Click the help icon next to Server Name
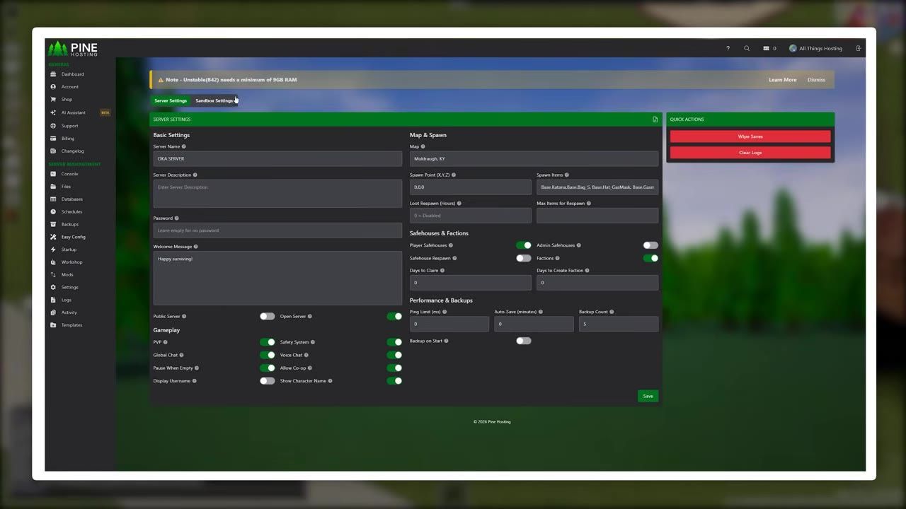Viewport: 906px width, 509px height. 184,146
